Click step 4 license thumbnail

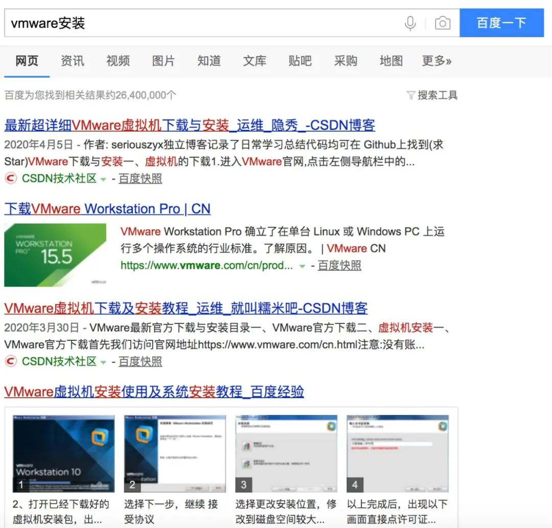pos(398,454)
